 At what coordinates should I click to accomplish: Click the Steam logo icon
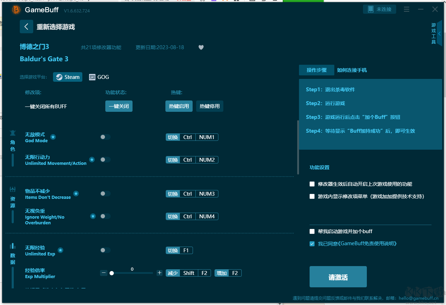pyautogui.click(x=59, y=77)
